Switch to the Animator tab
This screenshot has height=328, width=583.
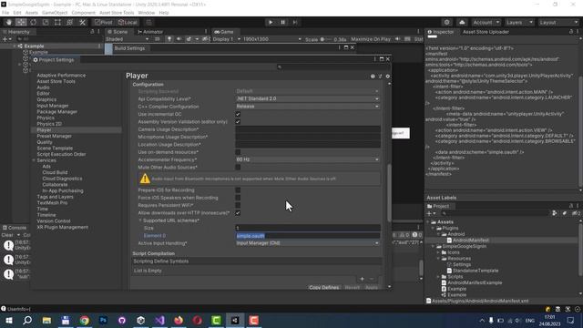click(x=150, y=32)
